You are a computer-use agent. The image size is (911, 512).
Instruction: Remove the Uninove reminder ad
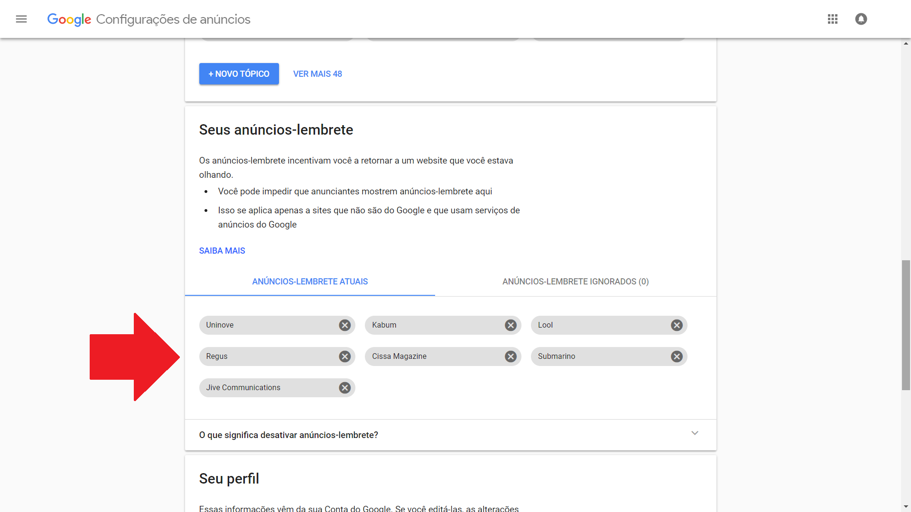[x=345, y=325]
